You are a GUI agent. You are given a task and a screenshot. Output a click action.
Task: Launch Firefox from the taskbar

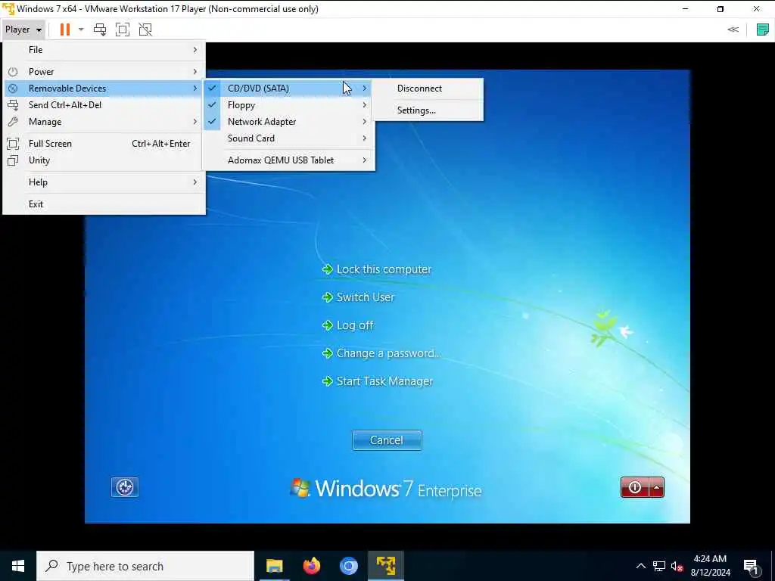click(x=311, y=566)
